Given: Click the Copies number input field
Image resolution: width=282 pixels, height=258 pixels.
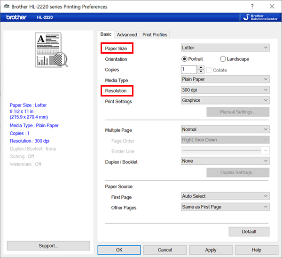Looking at the screenshot, I should [189, 70].
